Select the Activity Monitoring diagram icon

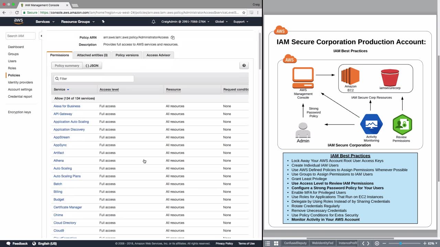click(371, 124)
